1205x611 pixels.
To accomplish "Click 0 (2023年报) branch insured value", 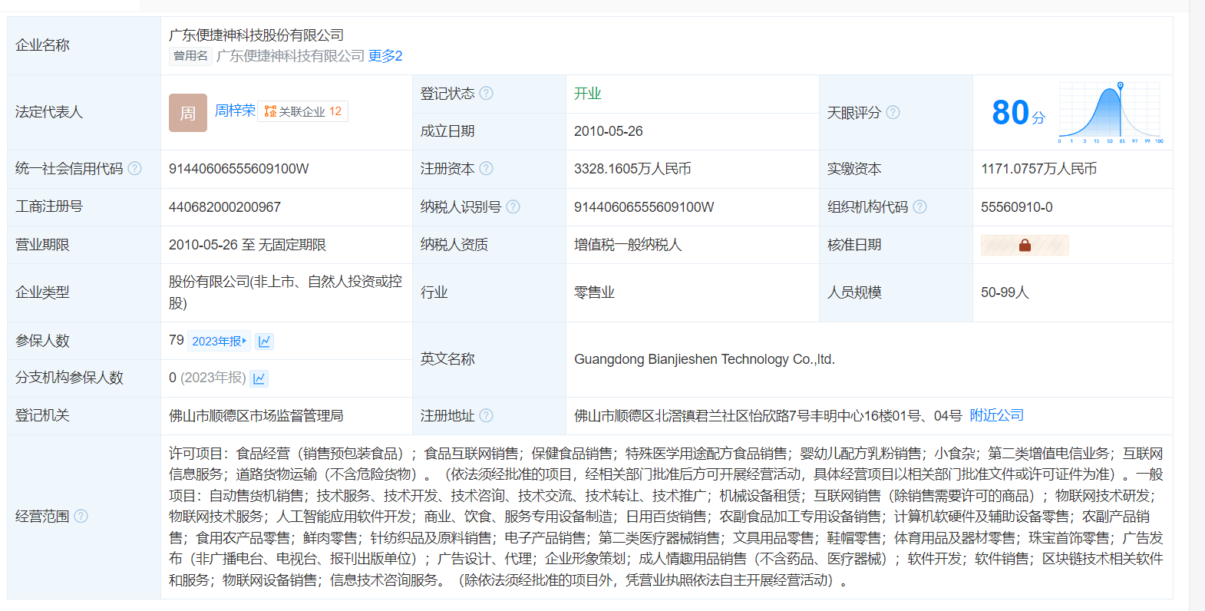I will point(207,378).
